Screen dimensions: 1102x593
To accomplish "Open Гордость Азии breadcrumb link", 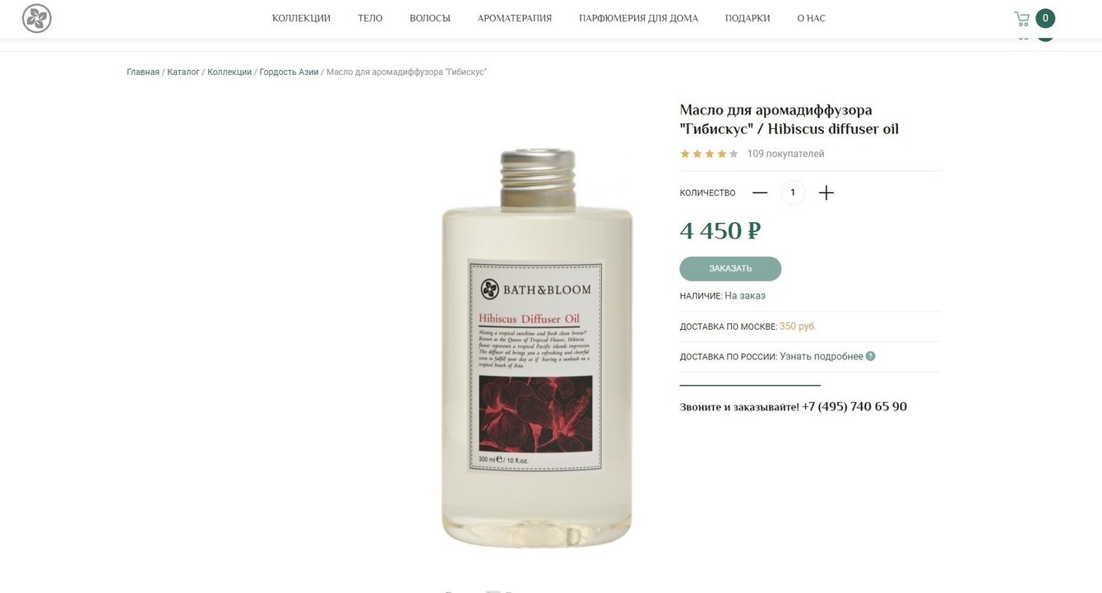I will pyautogui.click(x=289, y=72).
